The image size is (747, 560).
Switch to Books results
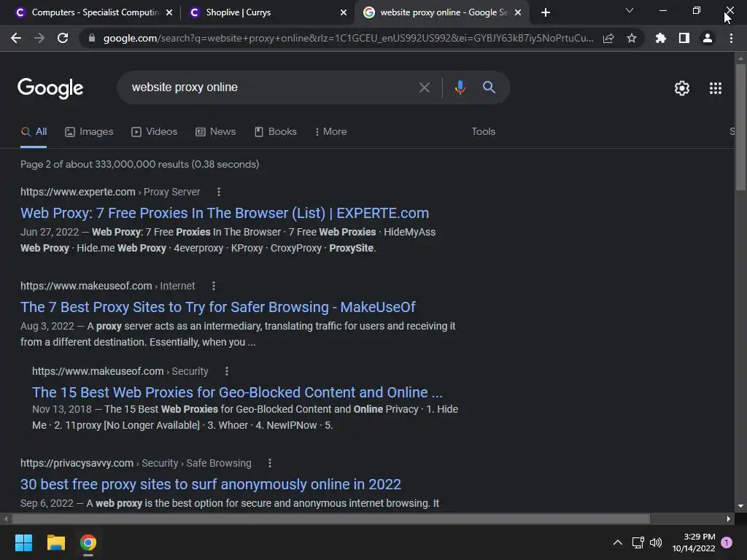click(275, 131)
